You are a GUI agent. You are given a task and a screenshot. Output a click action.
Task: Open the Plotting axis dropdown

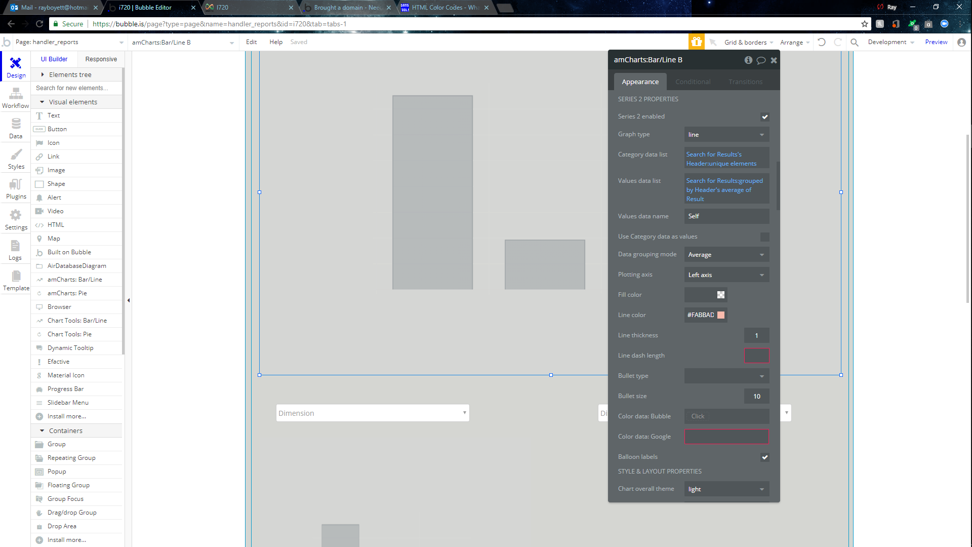click(x=726, y=275)
